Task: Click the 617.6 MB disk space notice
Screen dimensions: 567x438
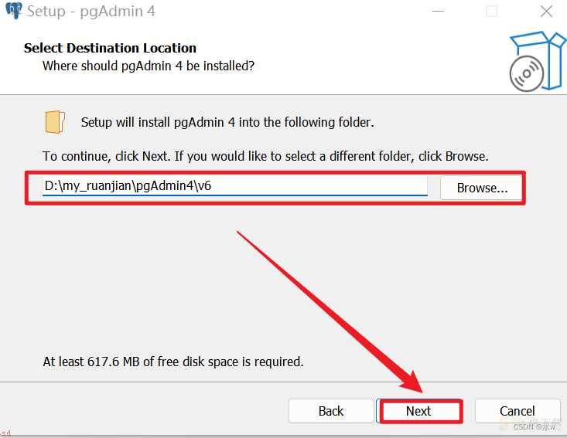Action: pos(173,362)
